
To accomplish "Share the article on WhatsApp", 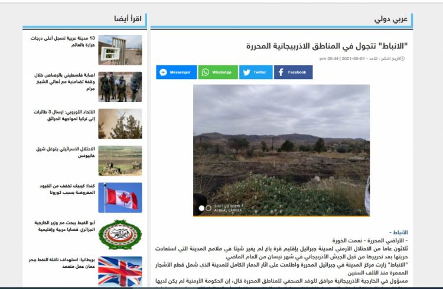I will (217, 72).
